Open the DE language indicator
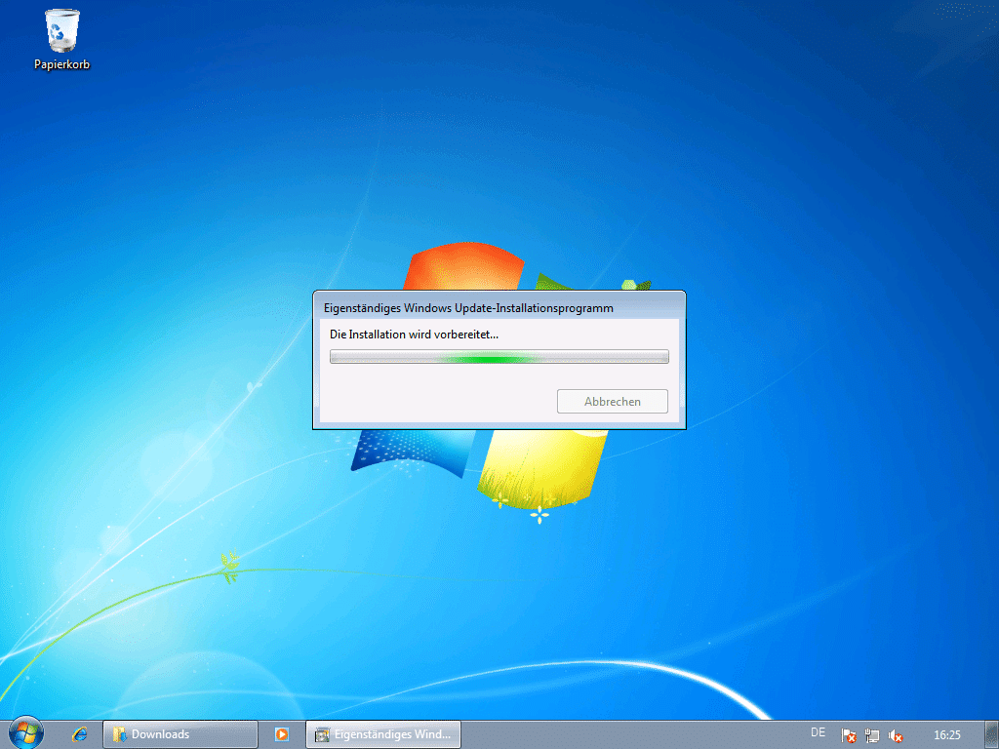The image size is (999, 749). [x=819, y=733]
